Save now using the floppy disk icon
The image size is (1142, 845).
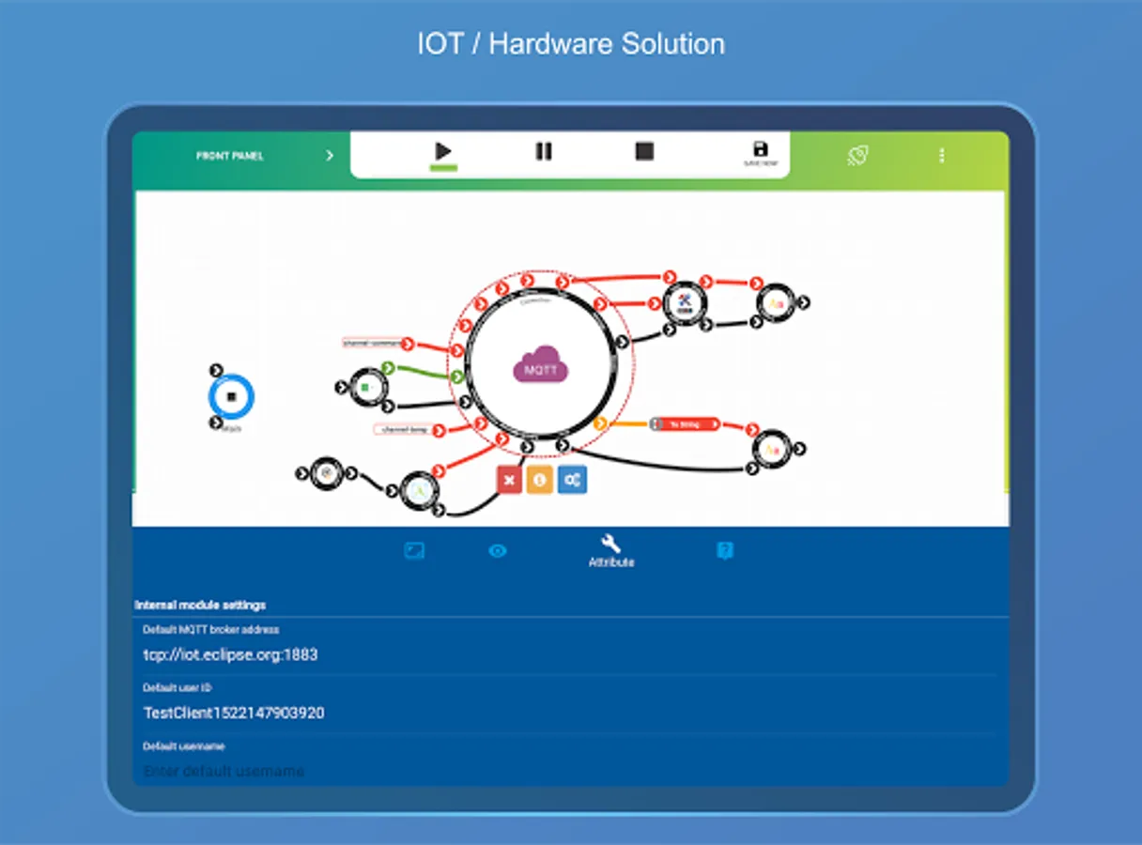pos(761,153)
